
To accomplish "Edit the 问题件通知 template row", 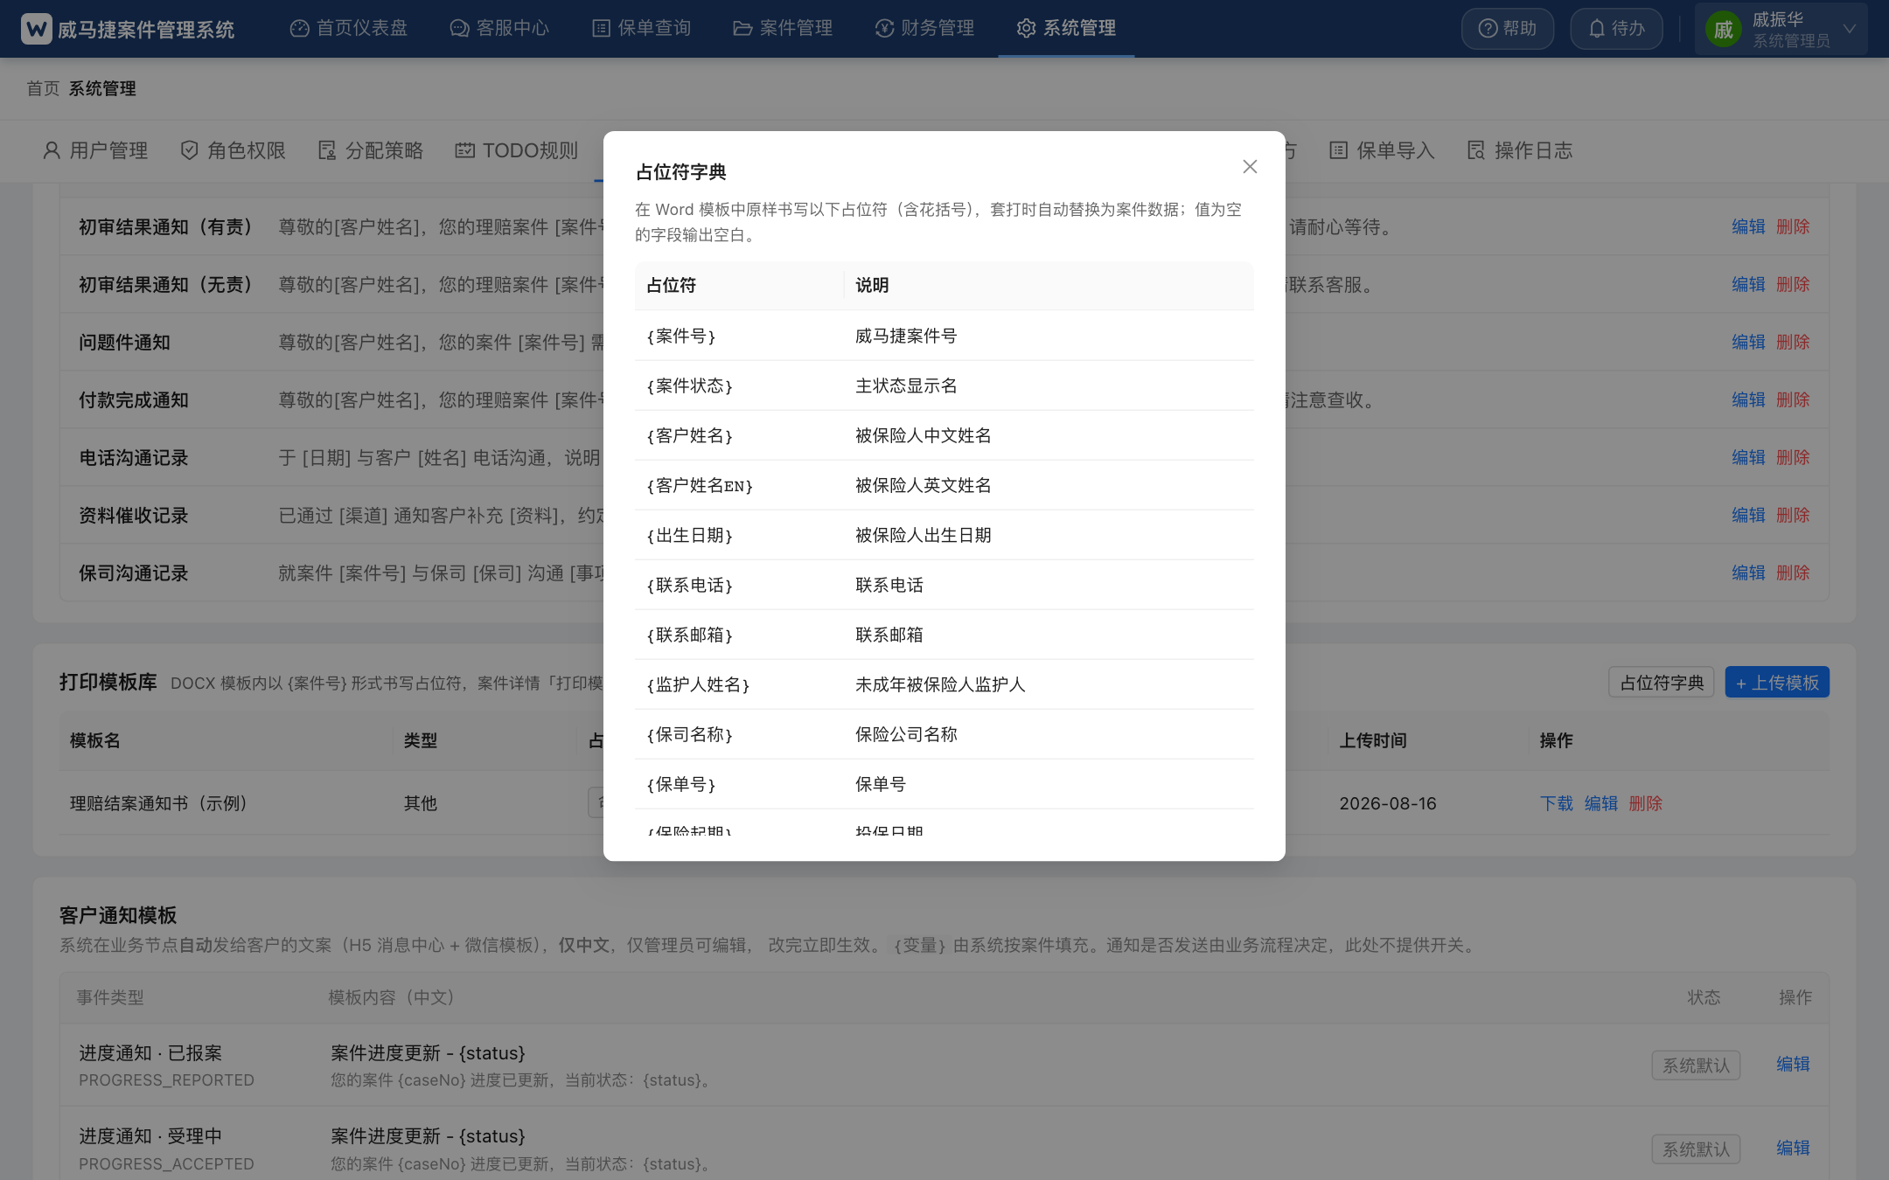I will click(1748, 342).
